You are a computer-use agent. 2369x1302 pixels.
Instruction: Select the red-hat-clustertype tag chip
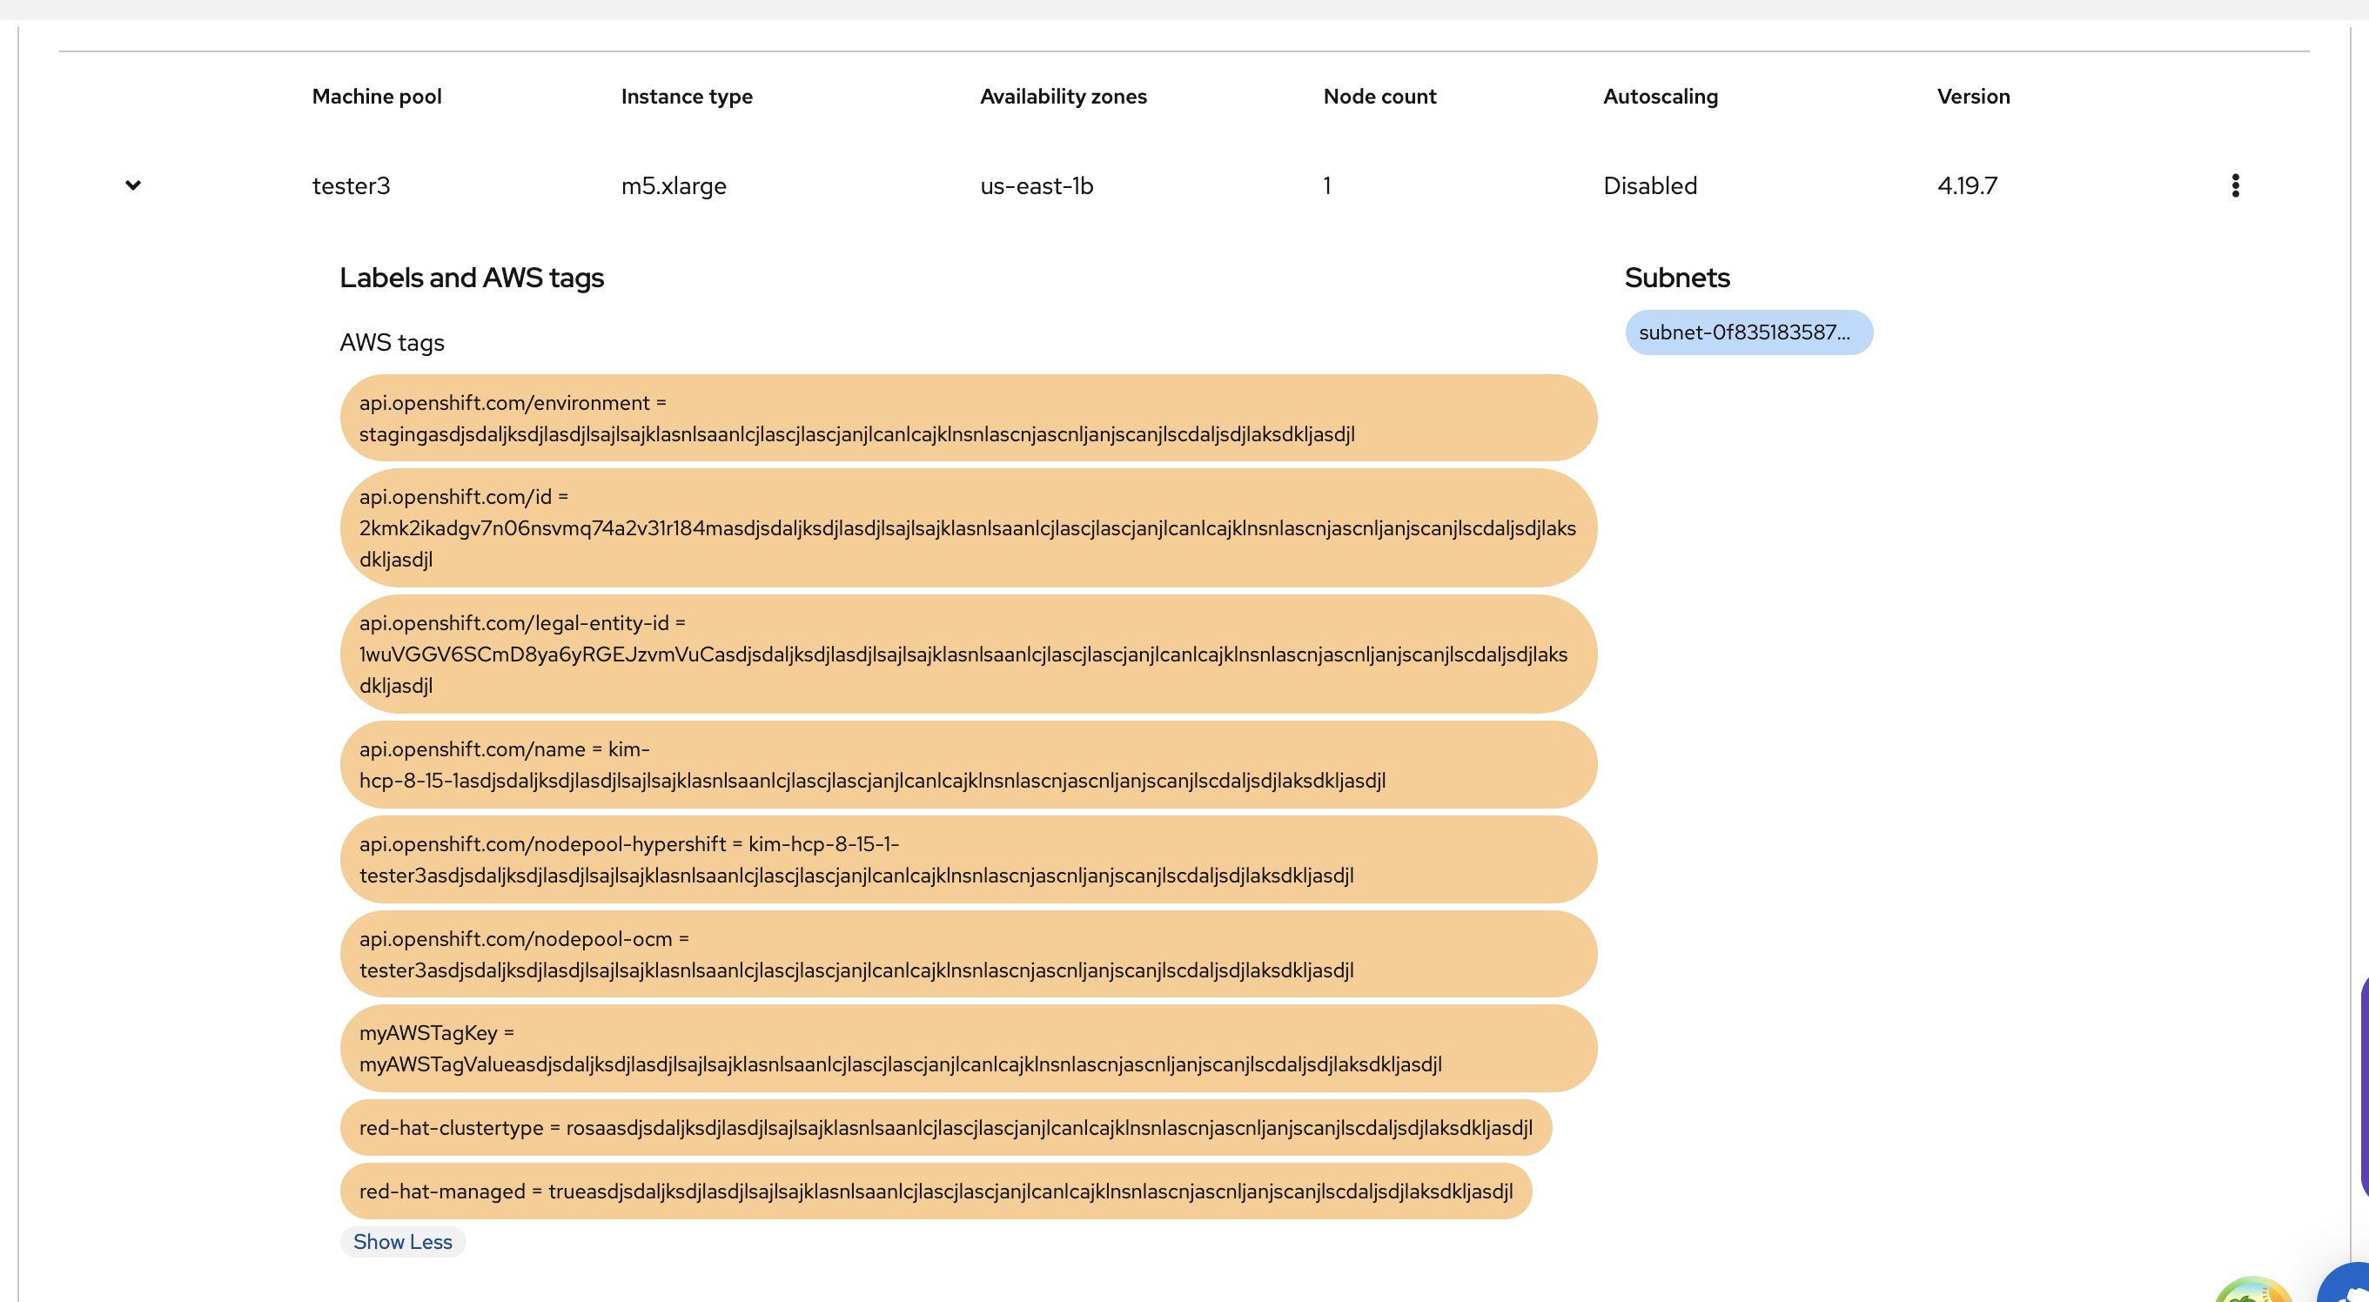point(944,1127)
